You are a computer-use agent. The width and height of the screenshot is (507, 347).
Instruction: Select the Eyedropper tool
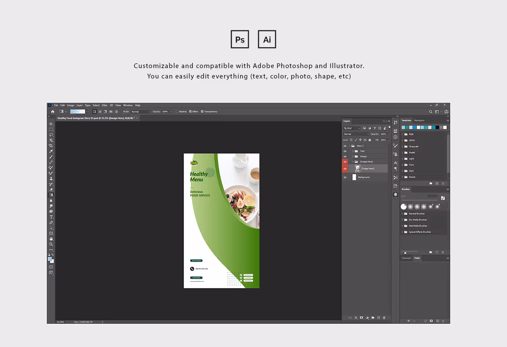tap(51, 151)
